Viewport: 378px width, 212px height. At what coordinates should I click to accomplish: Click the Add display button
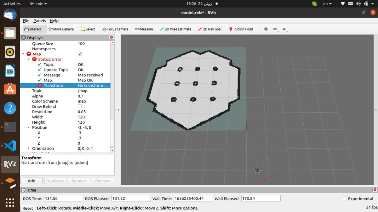tap(31, 181)
